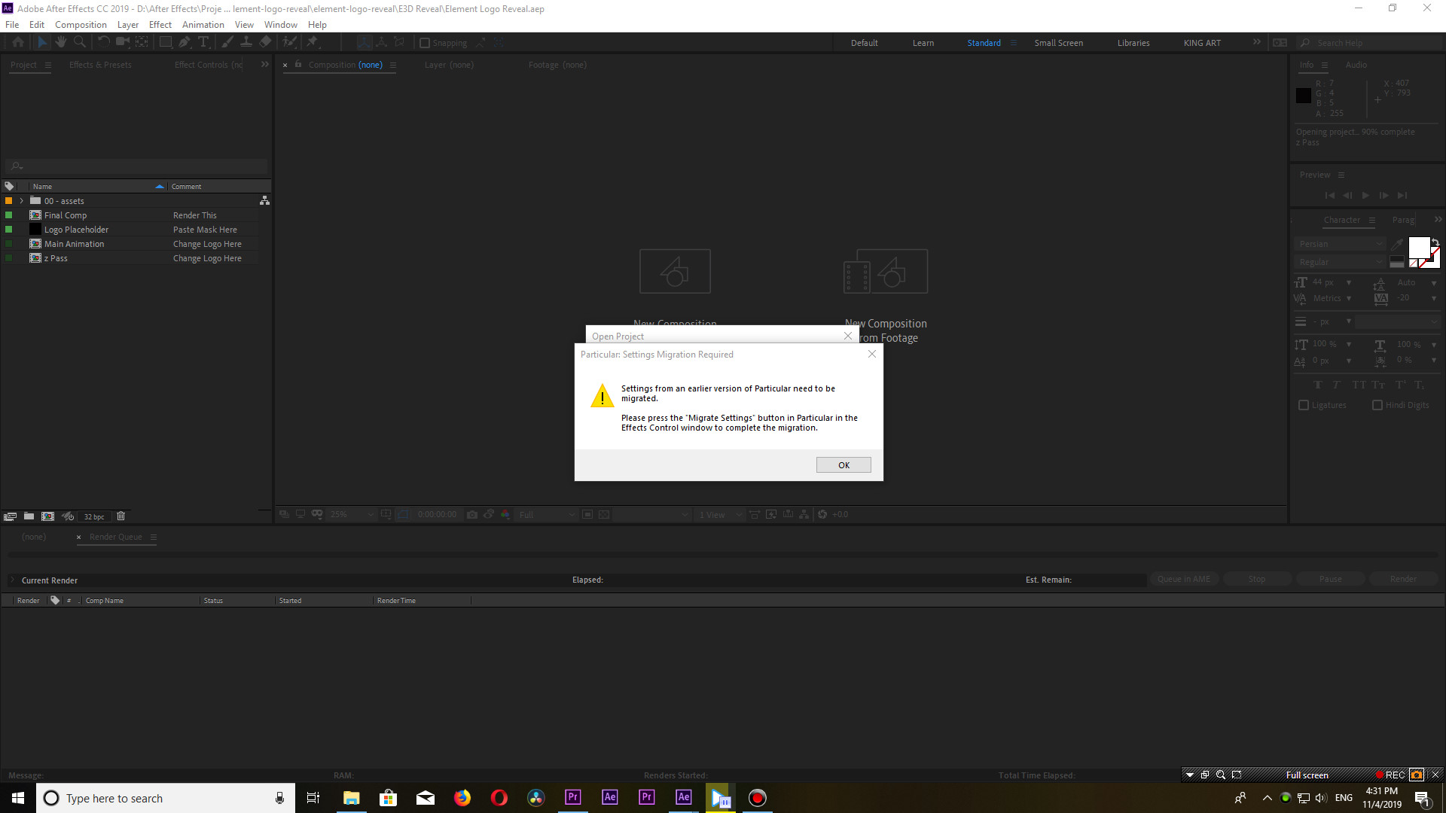Toggle visibility of Final Comp layer

point(8,215)
